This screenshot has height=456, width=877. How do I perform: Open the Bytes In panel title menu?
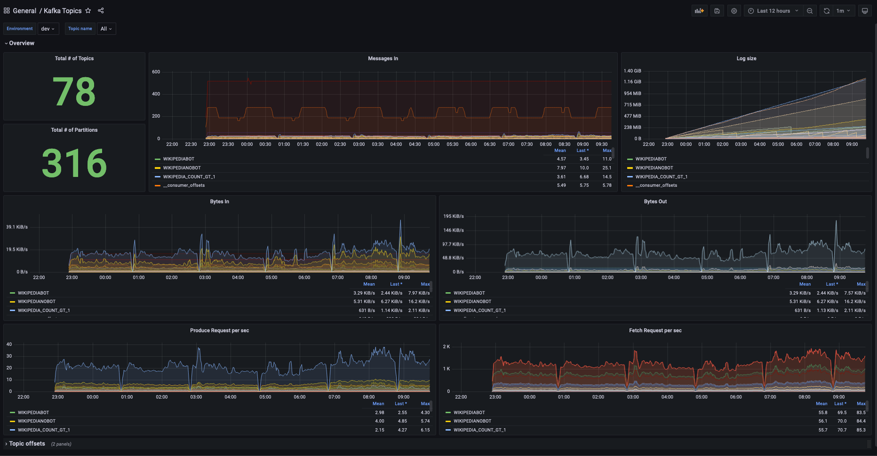coord(220,201)
